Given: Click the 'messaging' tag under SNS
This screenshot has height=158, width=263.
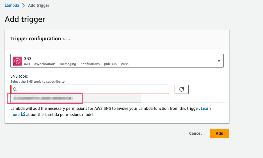Looking at the screenshot, I should [x=68, y=64].
